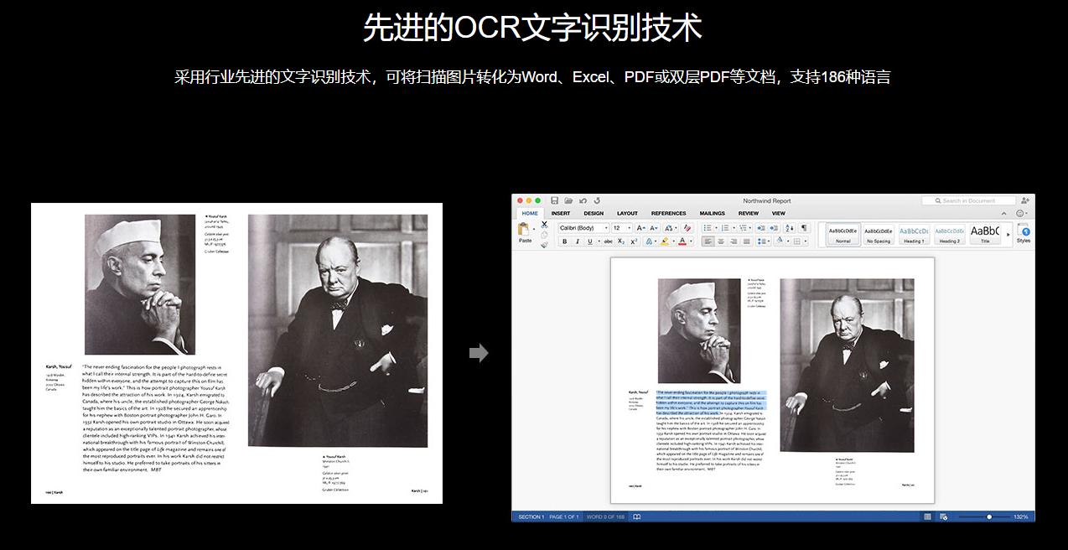This screenshot has height=550, width=1068.
Task: Open the Calibri (Body) font dropdown
Action: [583, 228]
